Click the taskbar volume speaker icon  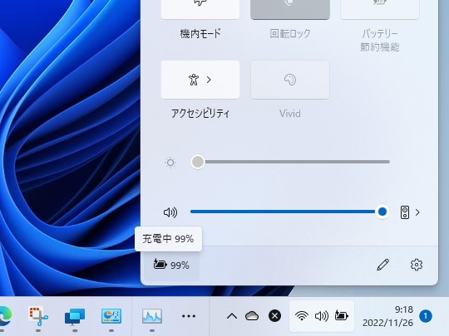322,316
